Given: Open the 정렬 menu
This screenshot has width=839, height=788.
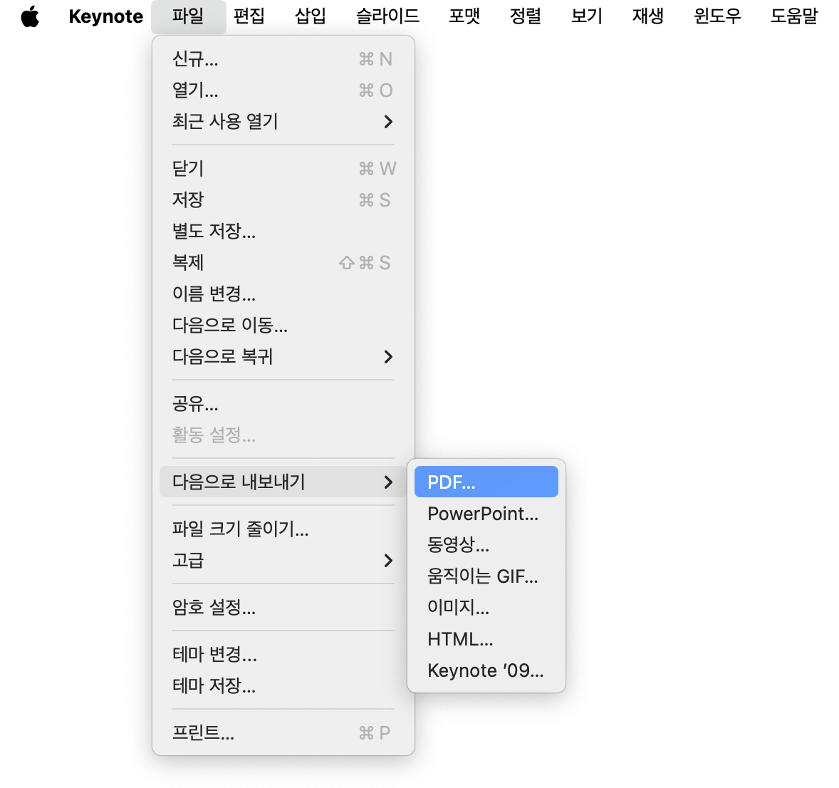Looking at the screenshot, I should [526, 16].
